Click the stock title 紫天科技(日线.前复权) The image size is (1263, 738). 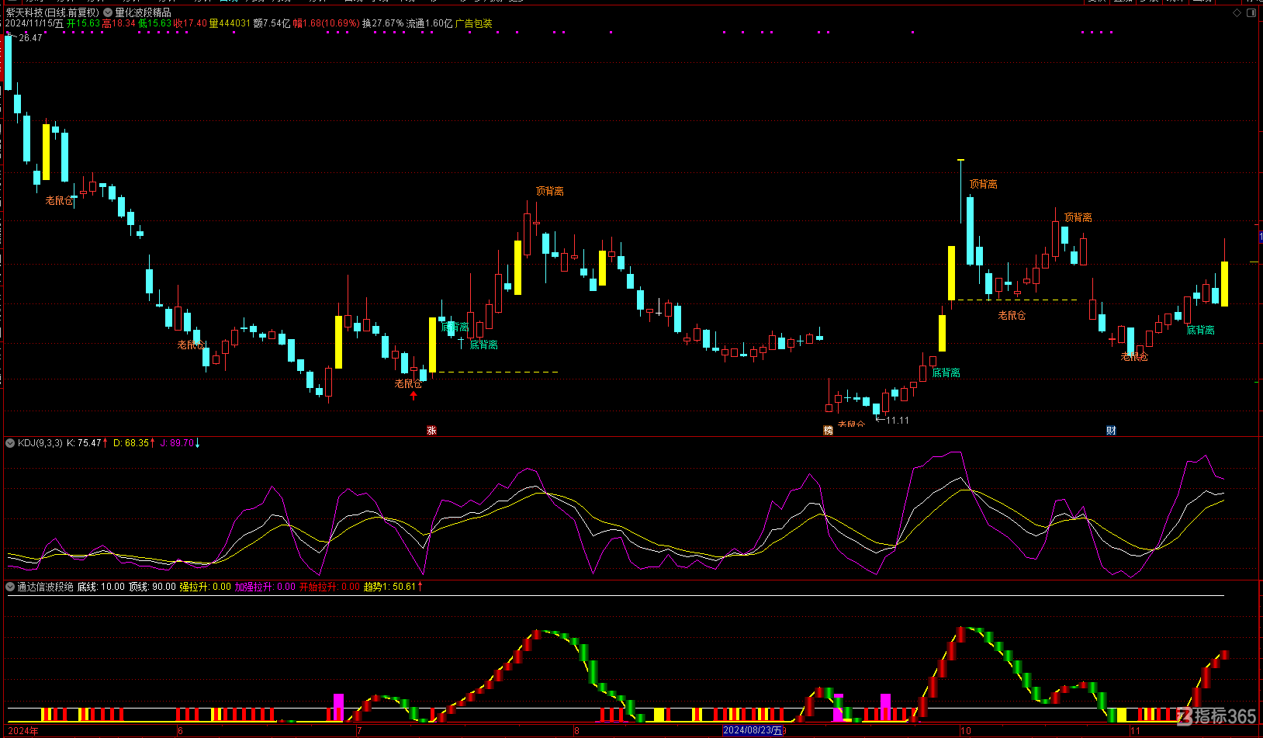point(53,12)
